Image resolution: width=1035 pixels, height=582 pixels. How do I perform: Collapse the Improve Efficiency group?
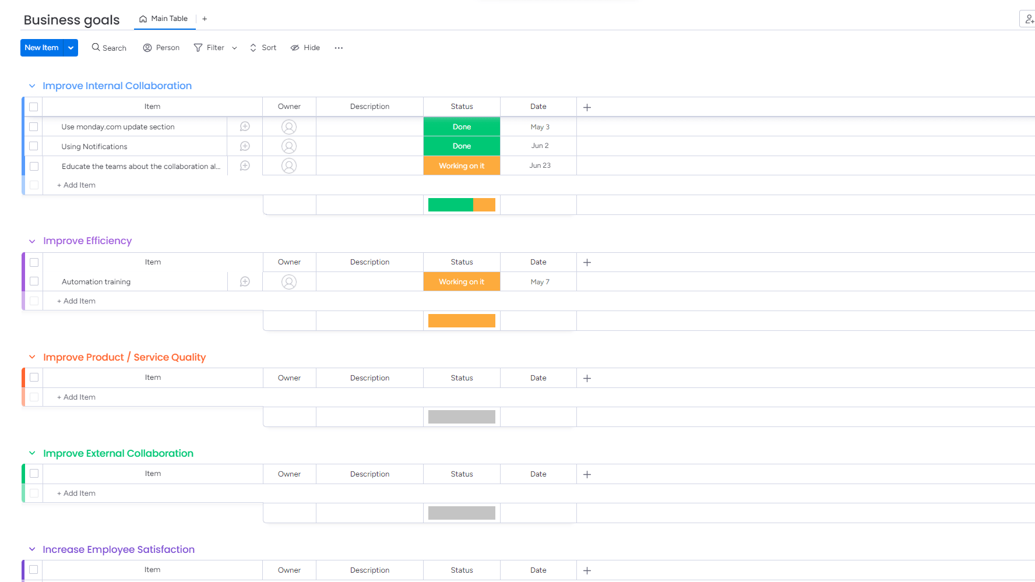[32, 241]
